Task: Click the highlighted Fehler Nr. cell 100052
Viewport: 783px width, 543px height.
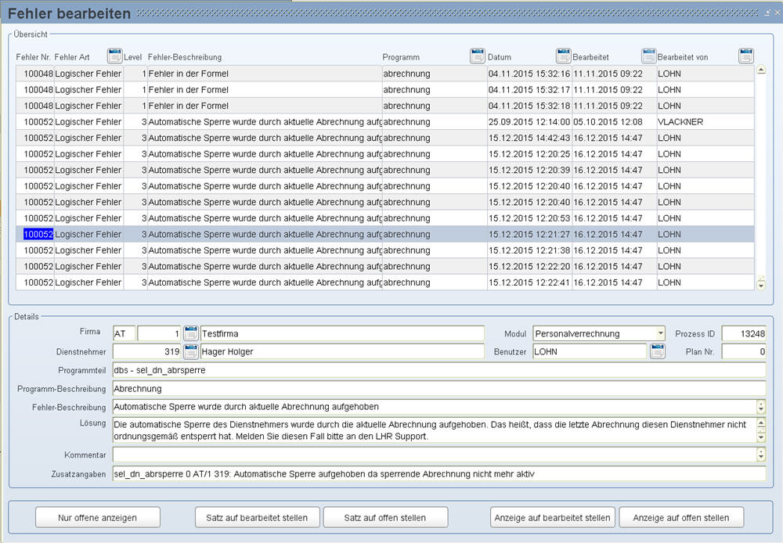Action: 38,234
